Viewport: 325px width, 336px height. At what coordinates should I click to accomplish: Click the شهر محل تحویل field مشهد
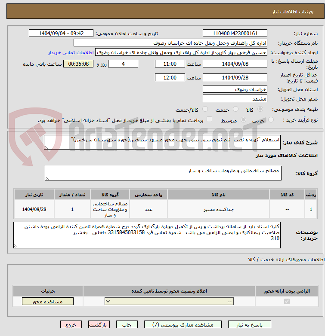click(235, 98)
